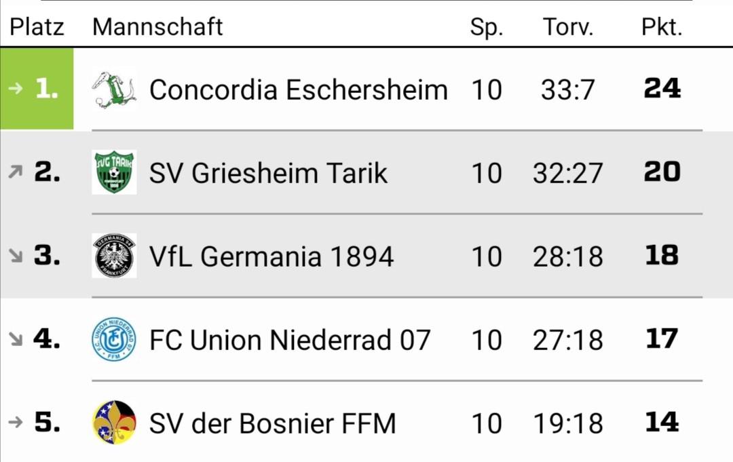Click the Pkt. column header
Screen dimensions: 733x462
[662, 27]
